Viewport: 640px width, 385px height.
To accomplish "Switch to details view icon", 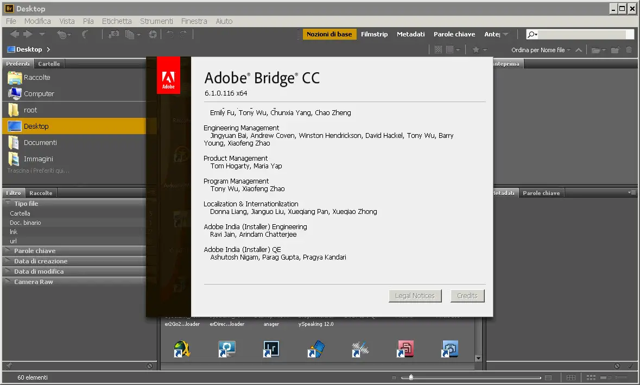I will pos(606,377).
